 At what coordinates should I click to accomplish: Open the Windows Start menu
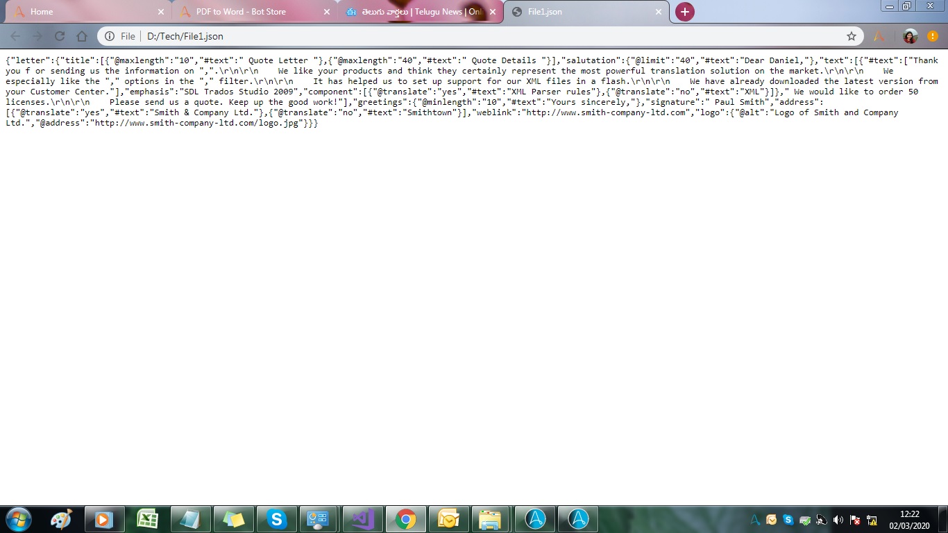pos(18,519)
